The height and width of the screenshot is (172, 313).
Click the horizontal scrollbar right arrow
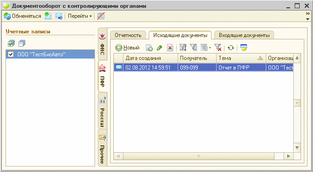pos(289,156)
